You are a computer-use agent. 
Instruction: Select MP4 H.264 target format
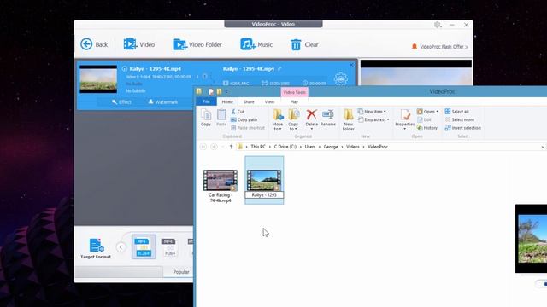[x=144, y=246]
